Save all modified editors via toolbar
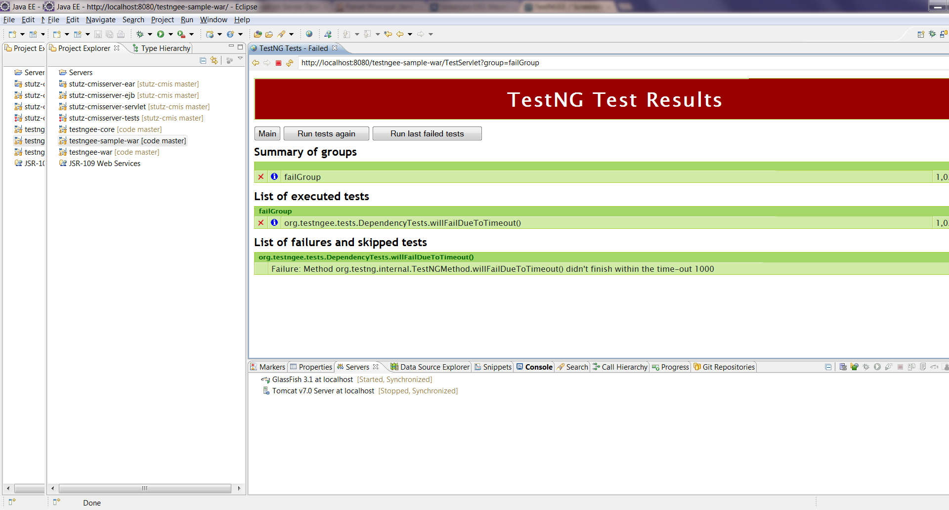 (110, 34)
